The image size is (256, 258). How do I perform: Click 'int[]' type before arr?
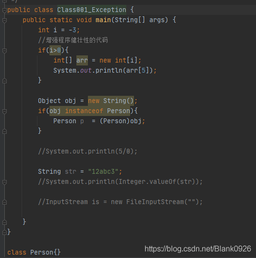click(x=63, y=60)
